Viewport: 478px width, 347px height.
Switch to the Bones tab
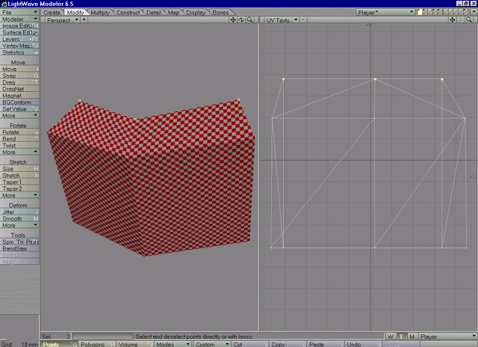221,13
